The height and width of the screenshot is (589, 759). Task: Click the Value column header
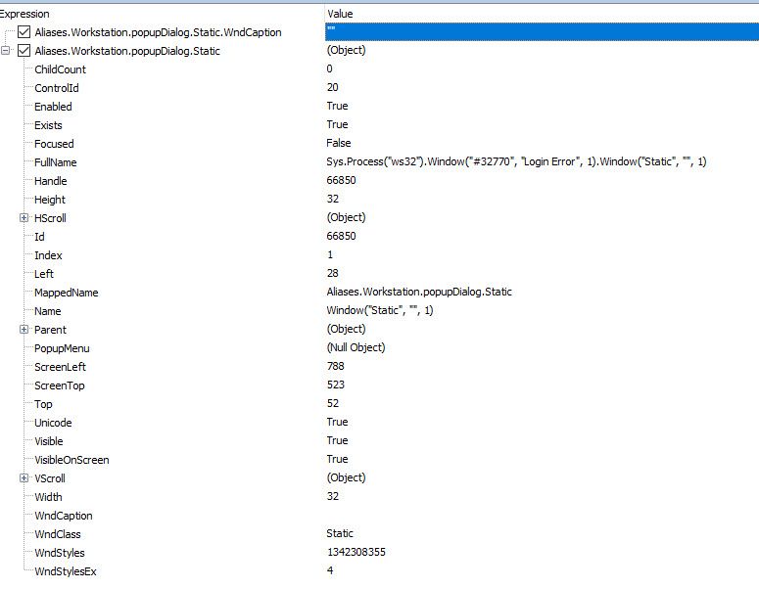(x=340, y=14)
